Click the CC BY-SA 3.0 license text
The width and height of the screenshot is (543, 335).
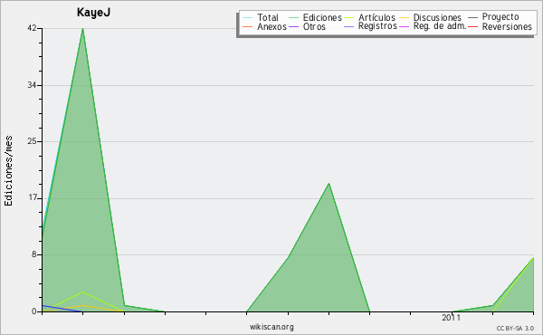coord(515,328)
